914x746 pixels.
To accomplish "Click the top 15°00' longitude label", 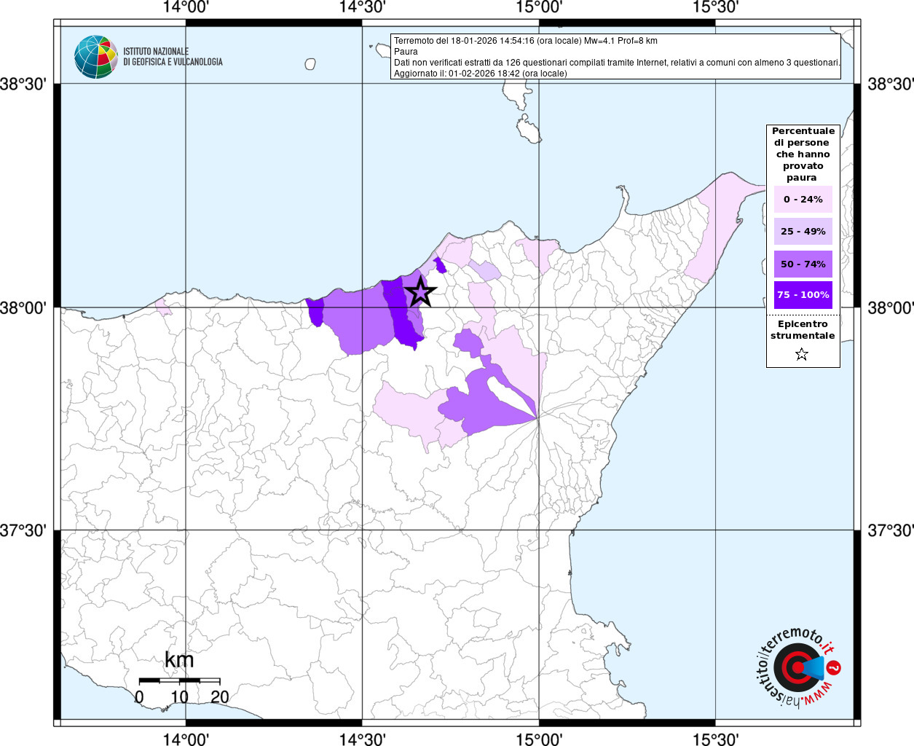I will [x=539, y=8].
